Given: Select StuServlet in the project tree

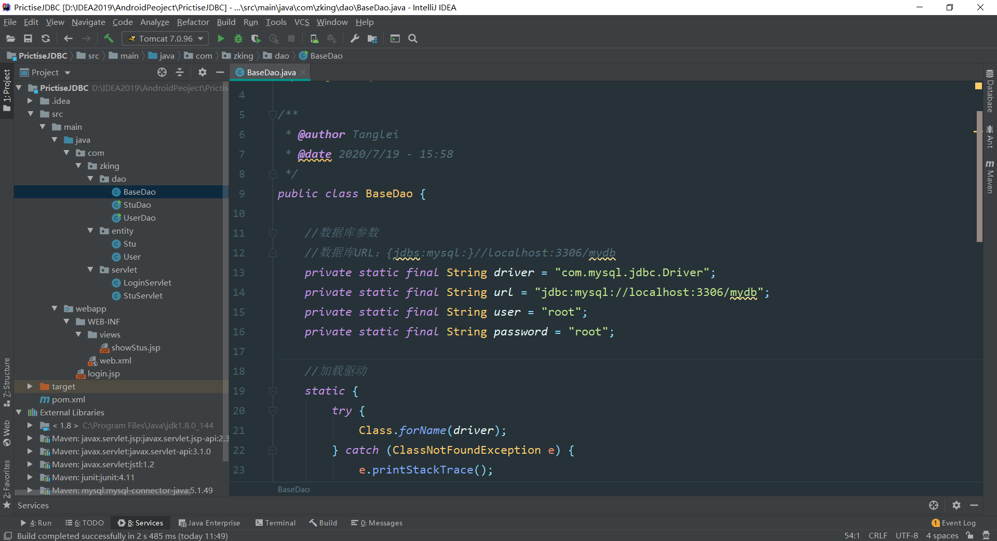Looking at the screenshot, I should pos(137,295).
